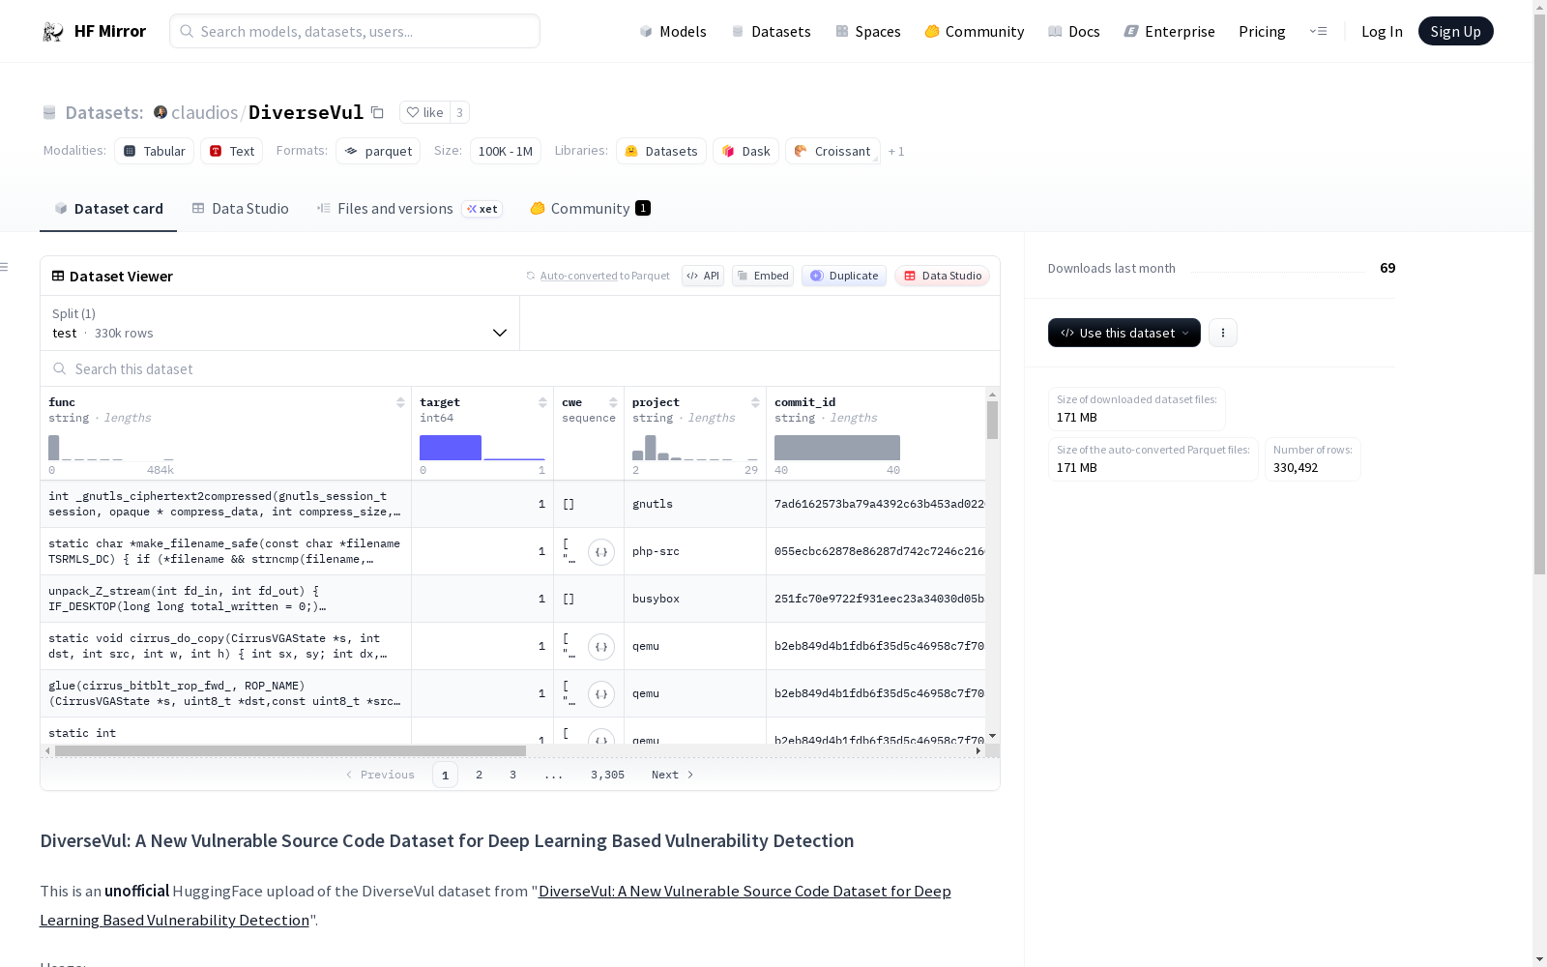Copy the dataset name with the copy icon
Image resolution: width=1547 pixels, height=967 pixels.
coord(378,113)
